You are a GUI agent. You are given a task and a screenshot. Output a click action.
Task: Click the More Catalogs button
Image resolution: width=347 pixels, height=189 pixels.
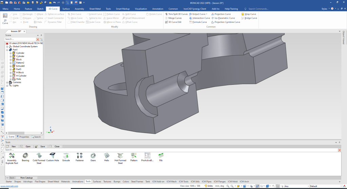[x=26, y=177]
